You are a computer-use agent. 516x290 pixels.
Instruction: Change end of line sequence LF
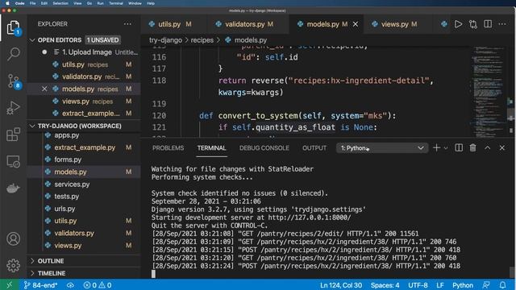(x=440, y=285)
